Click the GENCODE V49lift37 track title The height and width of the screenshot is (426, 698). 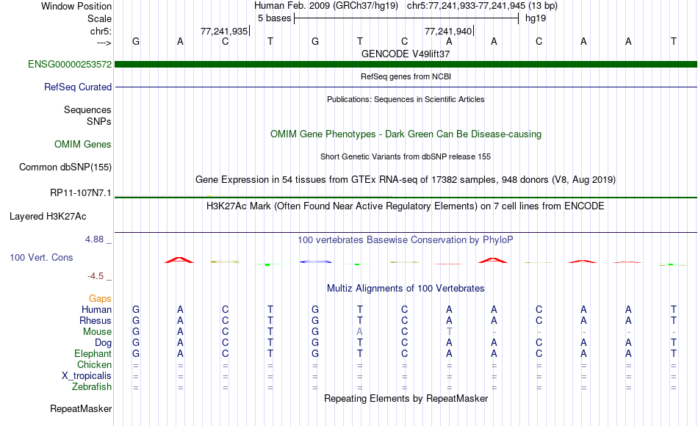pyautogui.click(x=406, y=54)
